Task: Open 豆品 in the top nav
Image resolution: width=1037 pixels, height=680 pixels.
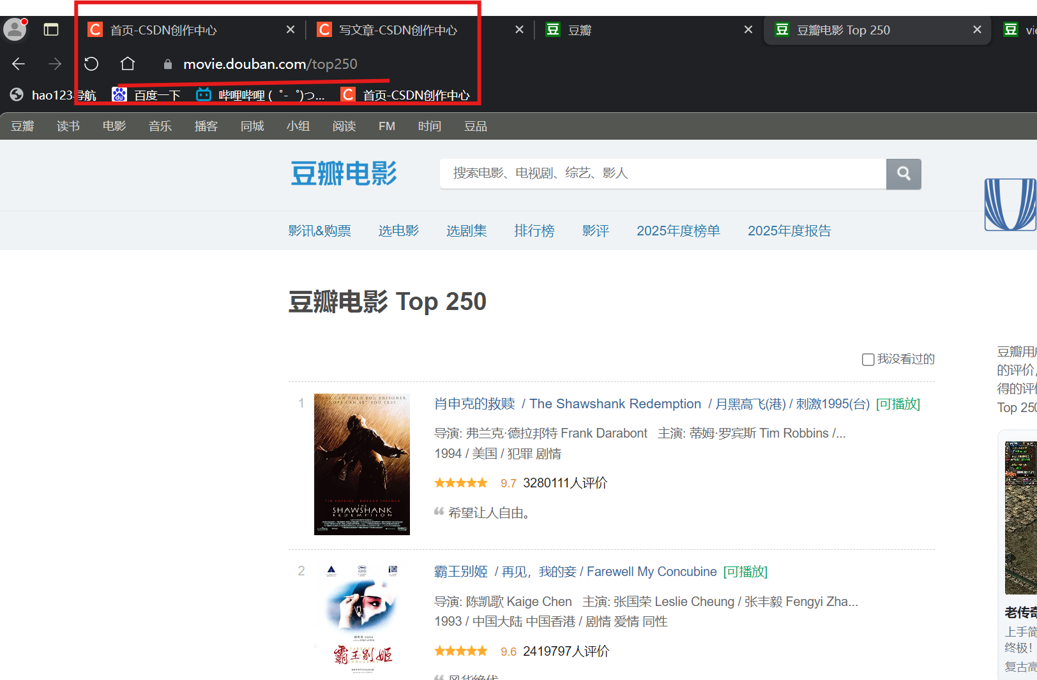Action: point(476,126)
